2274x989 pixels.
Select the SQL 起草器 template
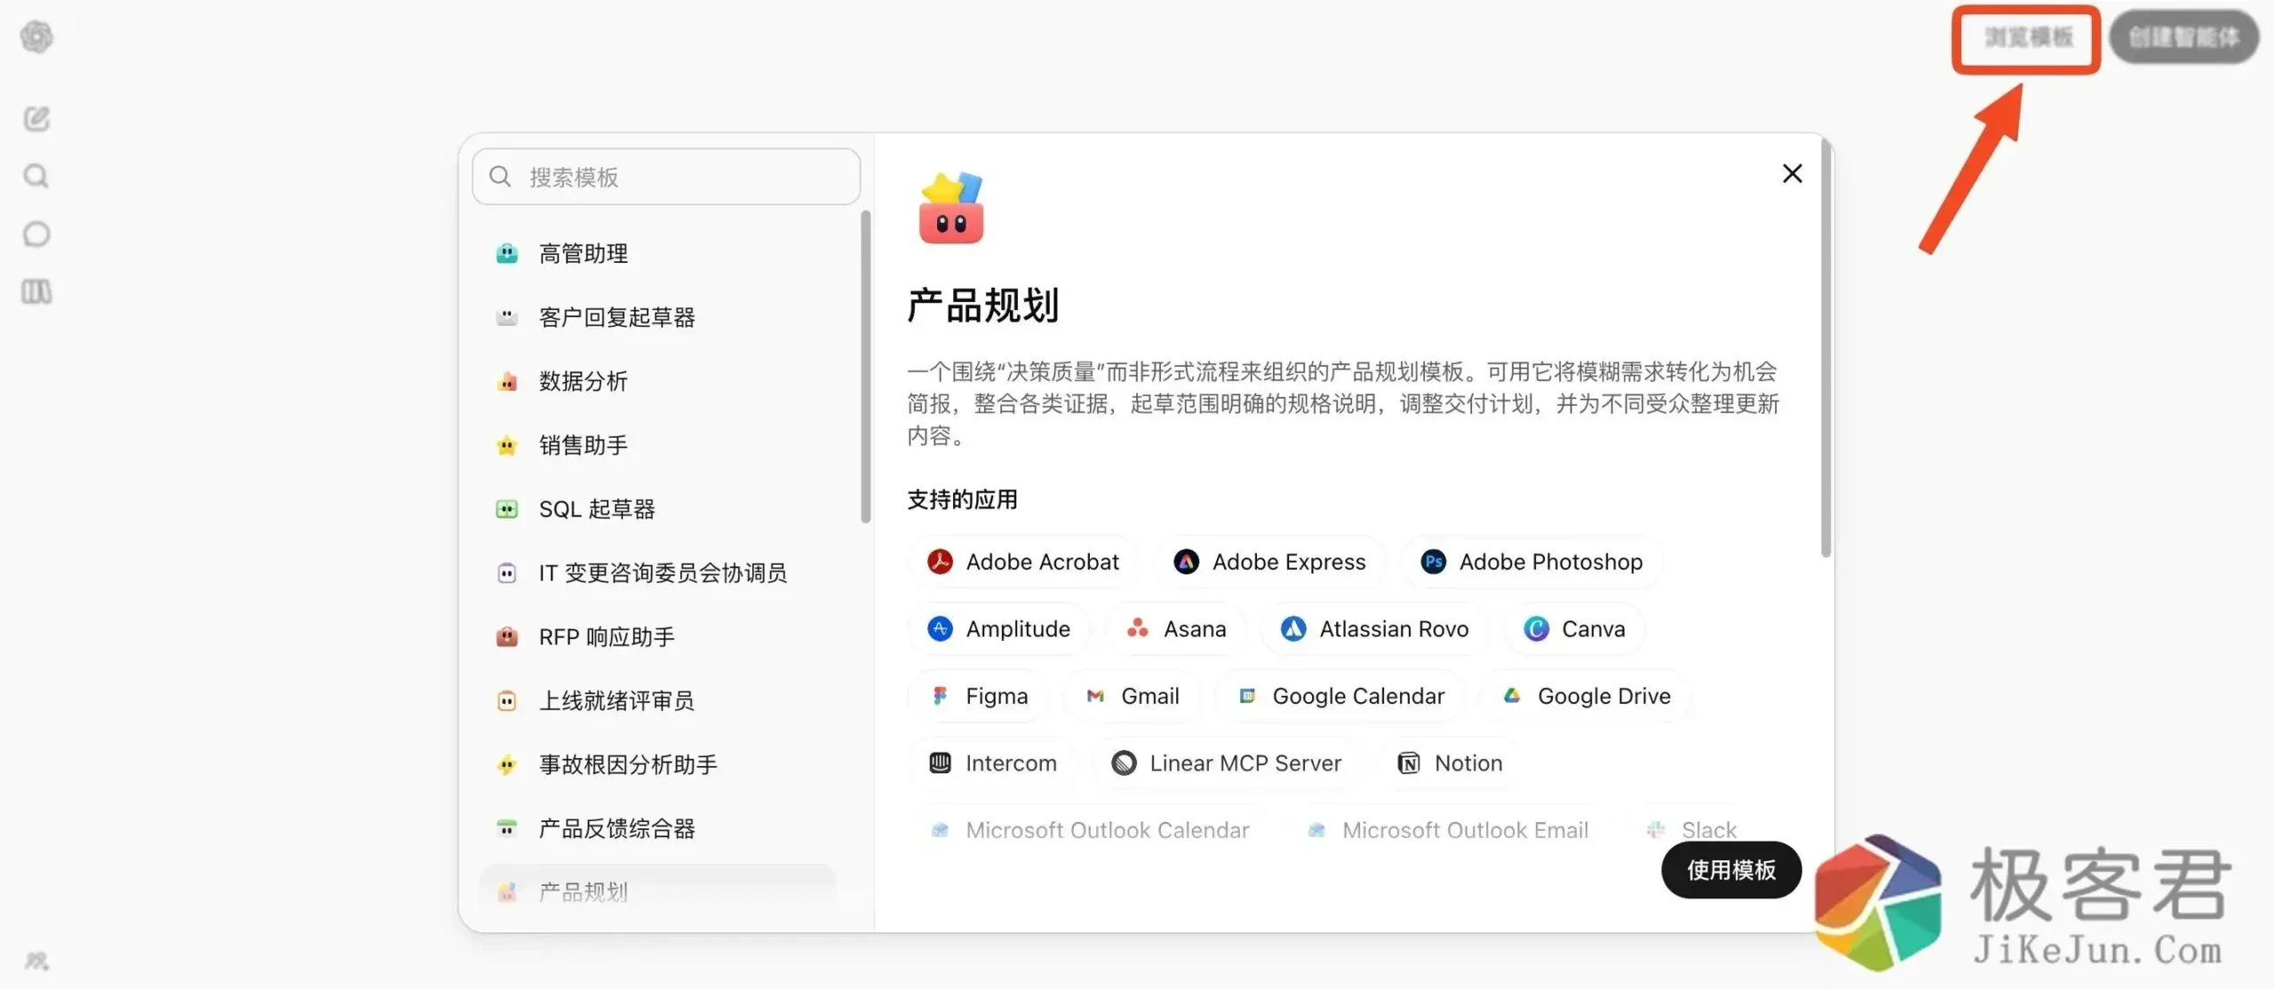pos(598,509)
